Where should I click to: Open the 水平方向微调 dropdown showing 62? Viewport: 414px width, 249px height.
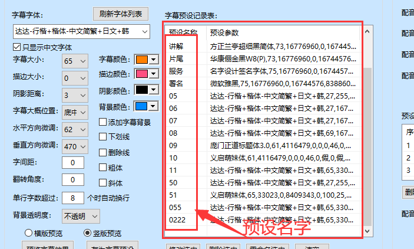point(75,129)
